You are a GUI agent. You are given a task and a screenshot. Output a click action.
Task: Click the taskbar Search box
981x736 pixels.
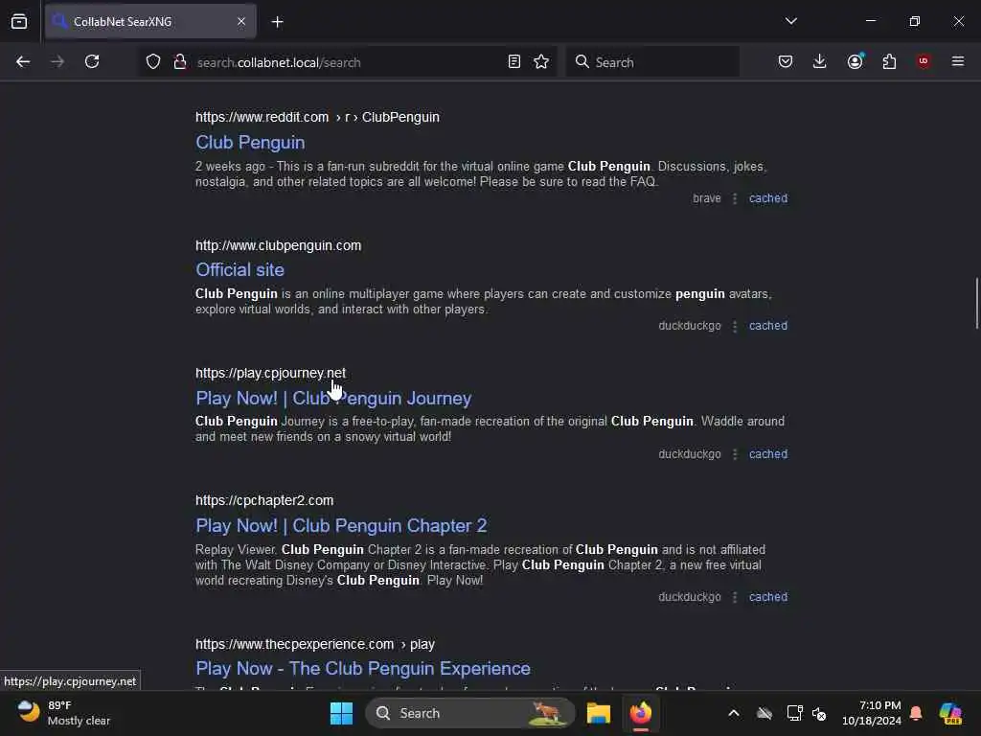coord(470,713)
